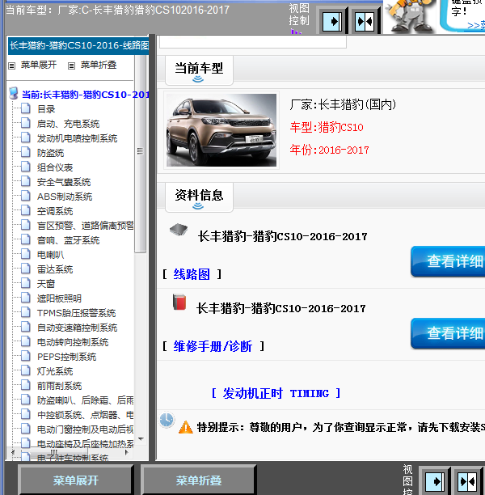Click the clock icon near the notice

click(167, 420)
